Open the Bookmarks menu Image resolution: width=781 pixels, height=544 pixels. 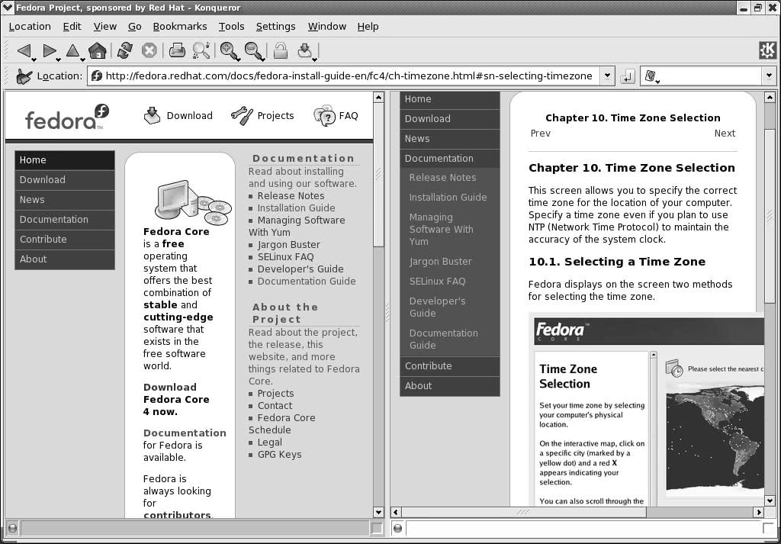point(180,27)
